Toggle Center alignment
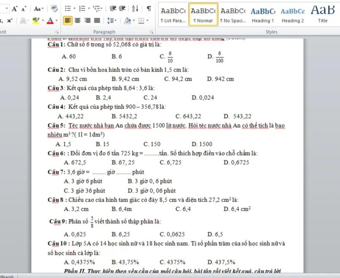340x278 pixels. click(78, 21)
